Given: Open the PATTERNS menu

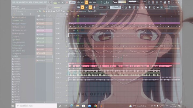Looking at the screenshot, I should [25, 2].
